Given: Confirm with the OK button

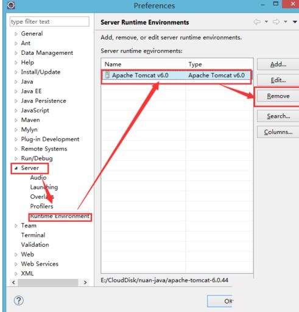Looking at the screenshot, I should click(x=220, y=301).
